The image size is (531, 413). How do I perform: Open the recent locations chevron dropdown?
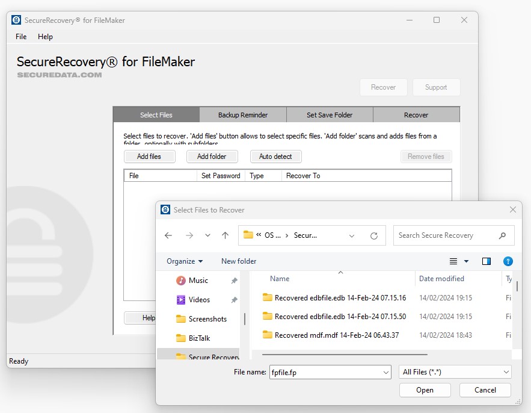(x=207, y=235)
